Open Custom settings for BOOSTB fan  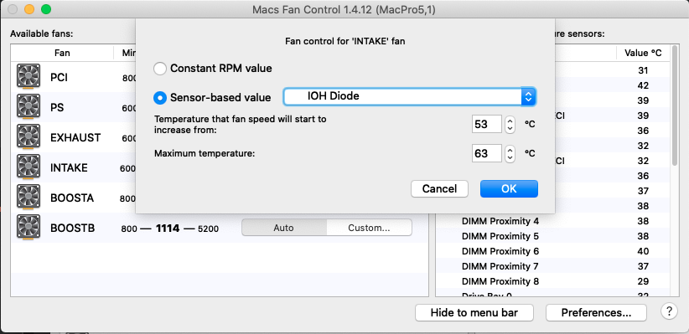click(x=369, y=228)
